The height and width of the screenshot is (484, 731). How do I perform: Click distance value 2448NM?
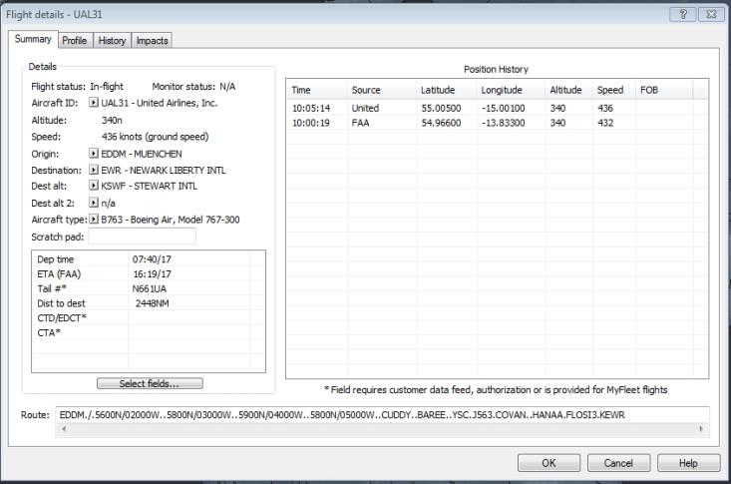click(x=152, y=303)
